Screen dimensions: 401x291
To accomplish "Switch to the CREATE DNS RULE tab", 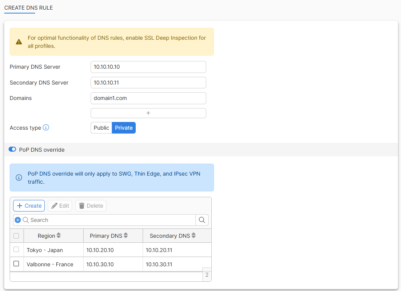I will tap(29, 8).
